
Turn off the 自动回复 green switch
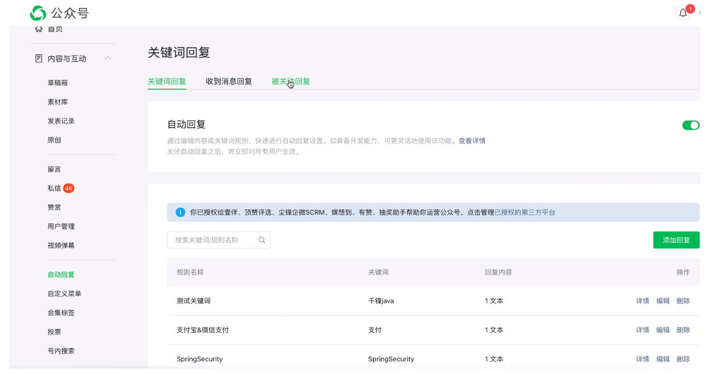pos(691,125)
